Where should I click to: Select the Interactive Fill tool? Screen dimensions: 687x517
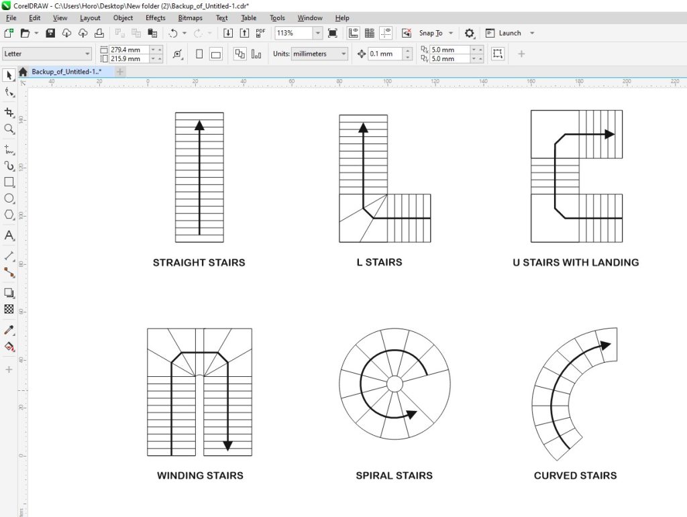click(x=9, y=346)
